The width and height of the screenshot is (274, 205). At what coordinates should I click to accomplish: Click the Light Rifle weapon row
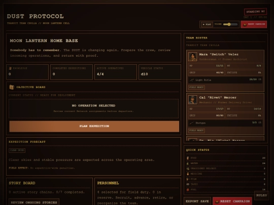click(225, 80)
